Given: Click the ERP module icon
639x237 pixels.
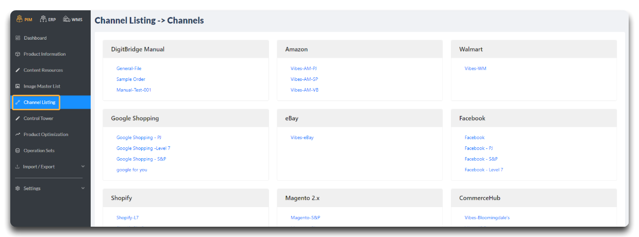Looking at the screenshot, I should (43, 19).
